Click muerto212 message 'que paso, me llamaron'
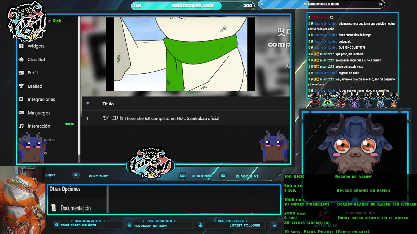Image resolution: width=417 pixels, height=234 pixels. point(350,54)
